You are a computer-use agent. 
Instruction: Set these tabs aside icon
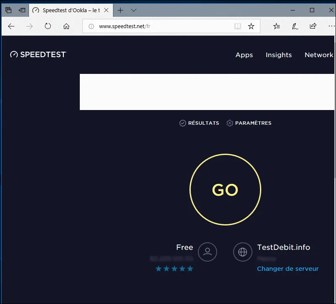coord(22,10)
